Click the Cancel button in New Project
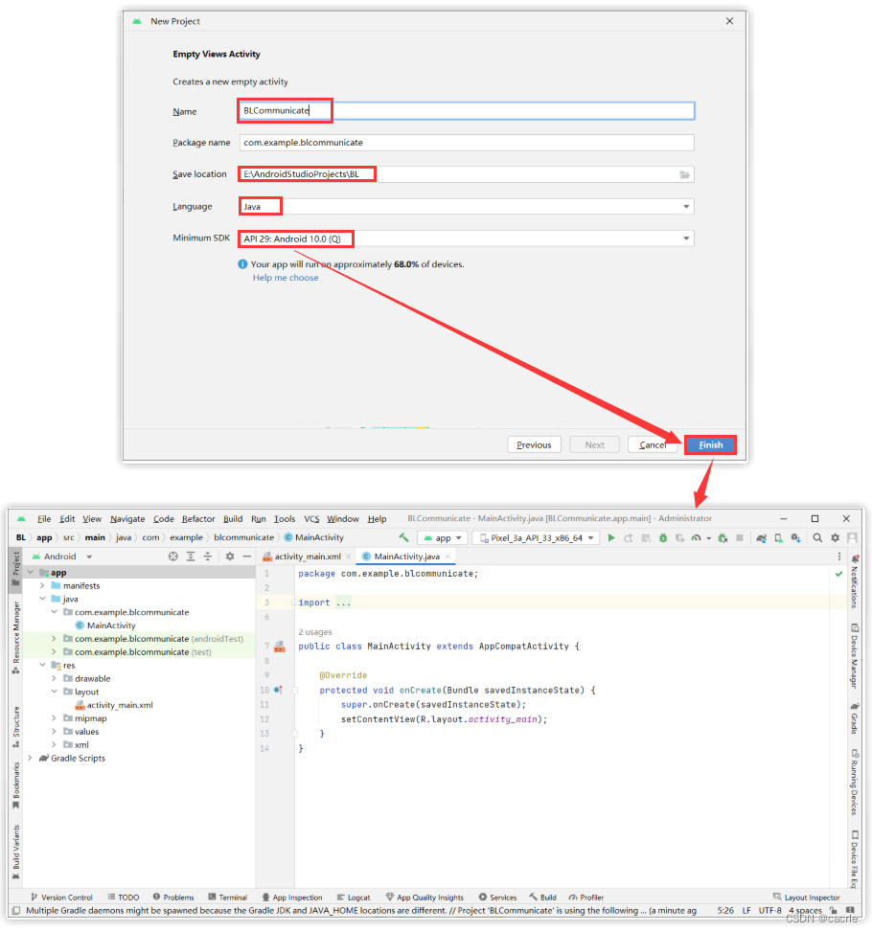 pyautogui.click(x=653, y=445)
